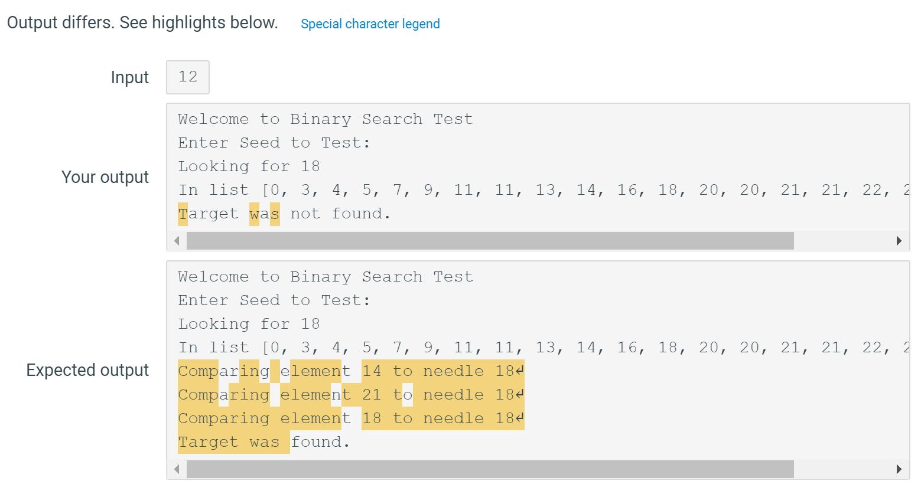Click the right scroll arrow of Expected output pane

(x=899, y=470)
